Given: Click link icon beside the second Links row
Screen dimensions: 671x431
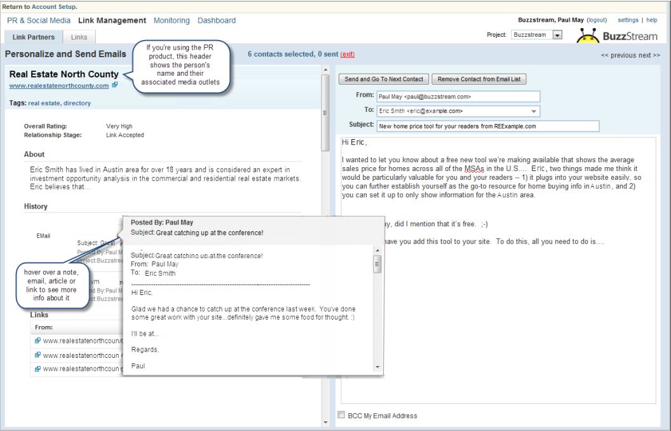Looking at the screenshot, I should (x=37, y=355).
